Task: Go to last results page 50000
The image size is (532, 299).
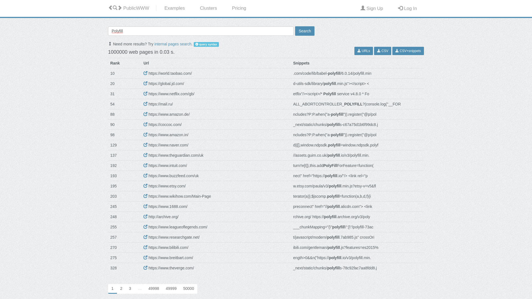Action: tap(188, 288)
